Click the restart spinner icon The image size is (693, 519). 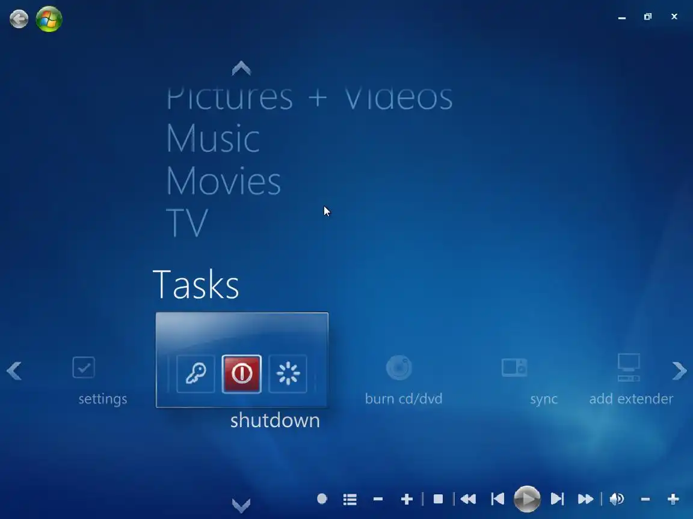pyautogui.click(x=288, y=374)
